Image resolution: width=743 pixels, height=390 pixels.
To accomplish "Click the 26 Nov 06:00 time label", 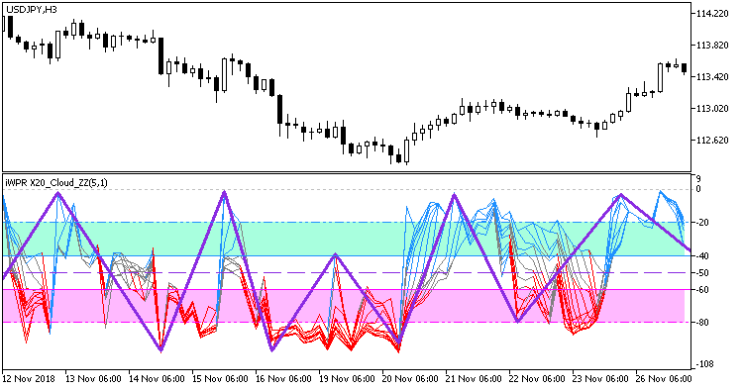I will click(664, 379).
